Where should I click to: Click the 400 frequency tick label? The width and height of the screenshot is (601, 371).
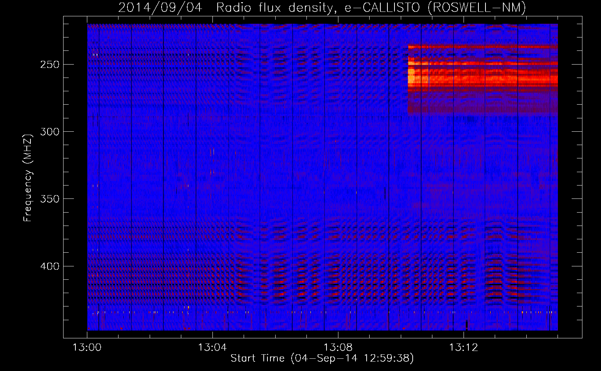tap(50, 266)
